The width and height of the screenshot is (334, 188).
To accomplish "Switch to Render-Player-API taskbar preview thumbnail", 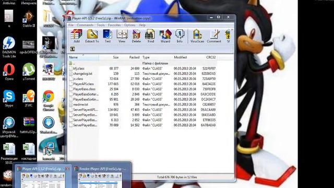I will [101, 177].
